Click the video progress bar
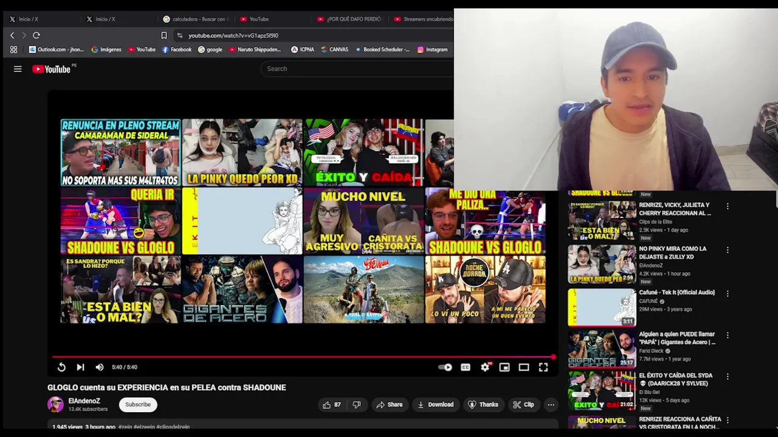 (303, 357)
